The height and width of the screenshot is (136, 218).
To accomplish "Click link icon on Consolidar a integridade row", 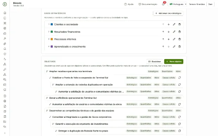I will pos(179,117).
